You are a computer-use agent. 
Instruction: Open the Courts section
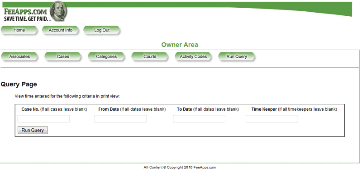click(x=150, y=56)
